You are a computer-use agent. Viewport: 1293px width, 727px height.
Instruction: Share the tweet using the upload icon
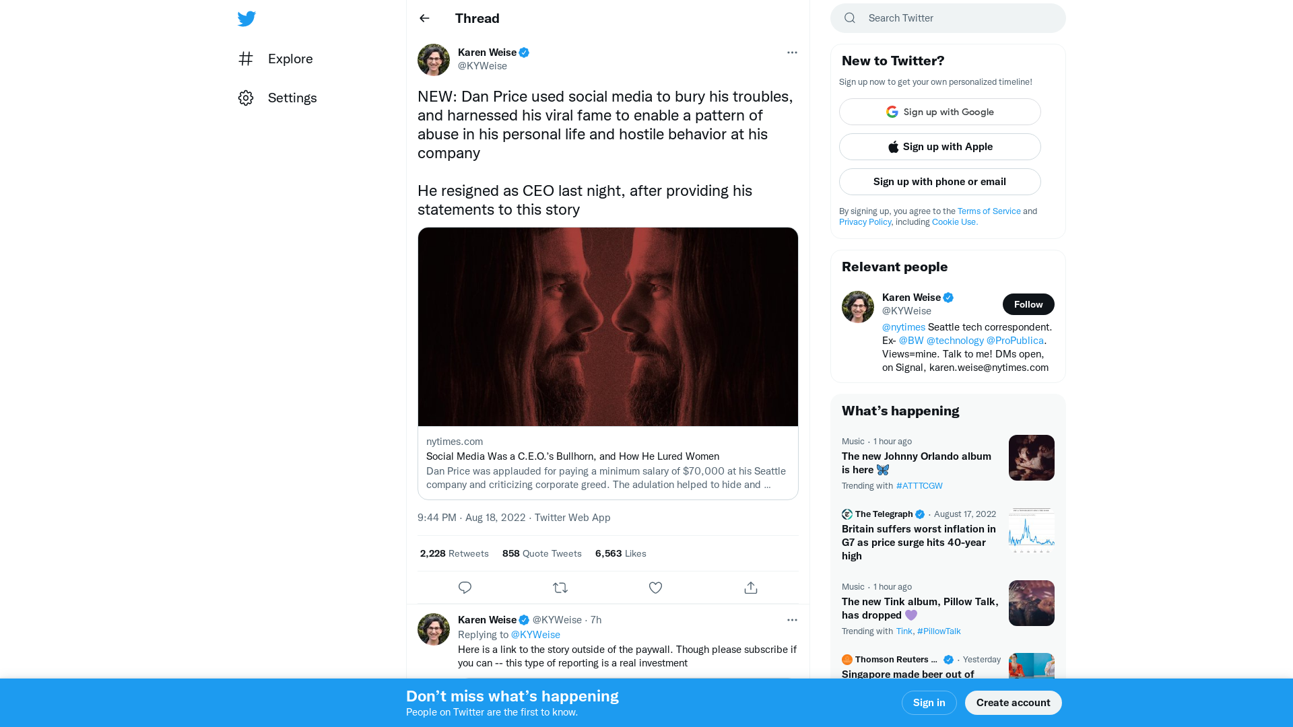(x=750, y=587)
